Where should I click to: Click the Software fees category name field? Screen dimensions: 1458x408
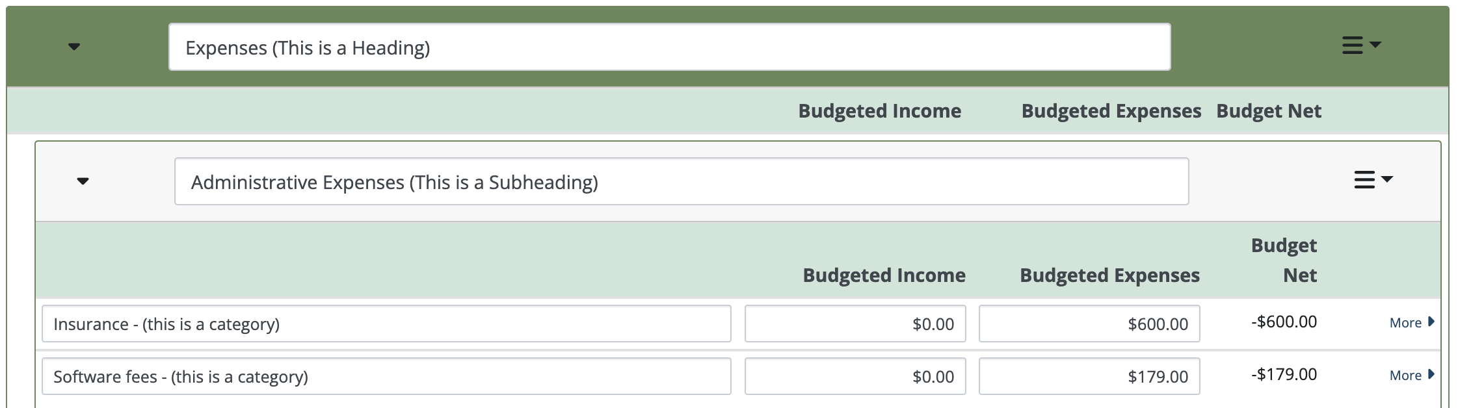(x=386, y=376)
